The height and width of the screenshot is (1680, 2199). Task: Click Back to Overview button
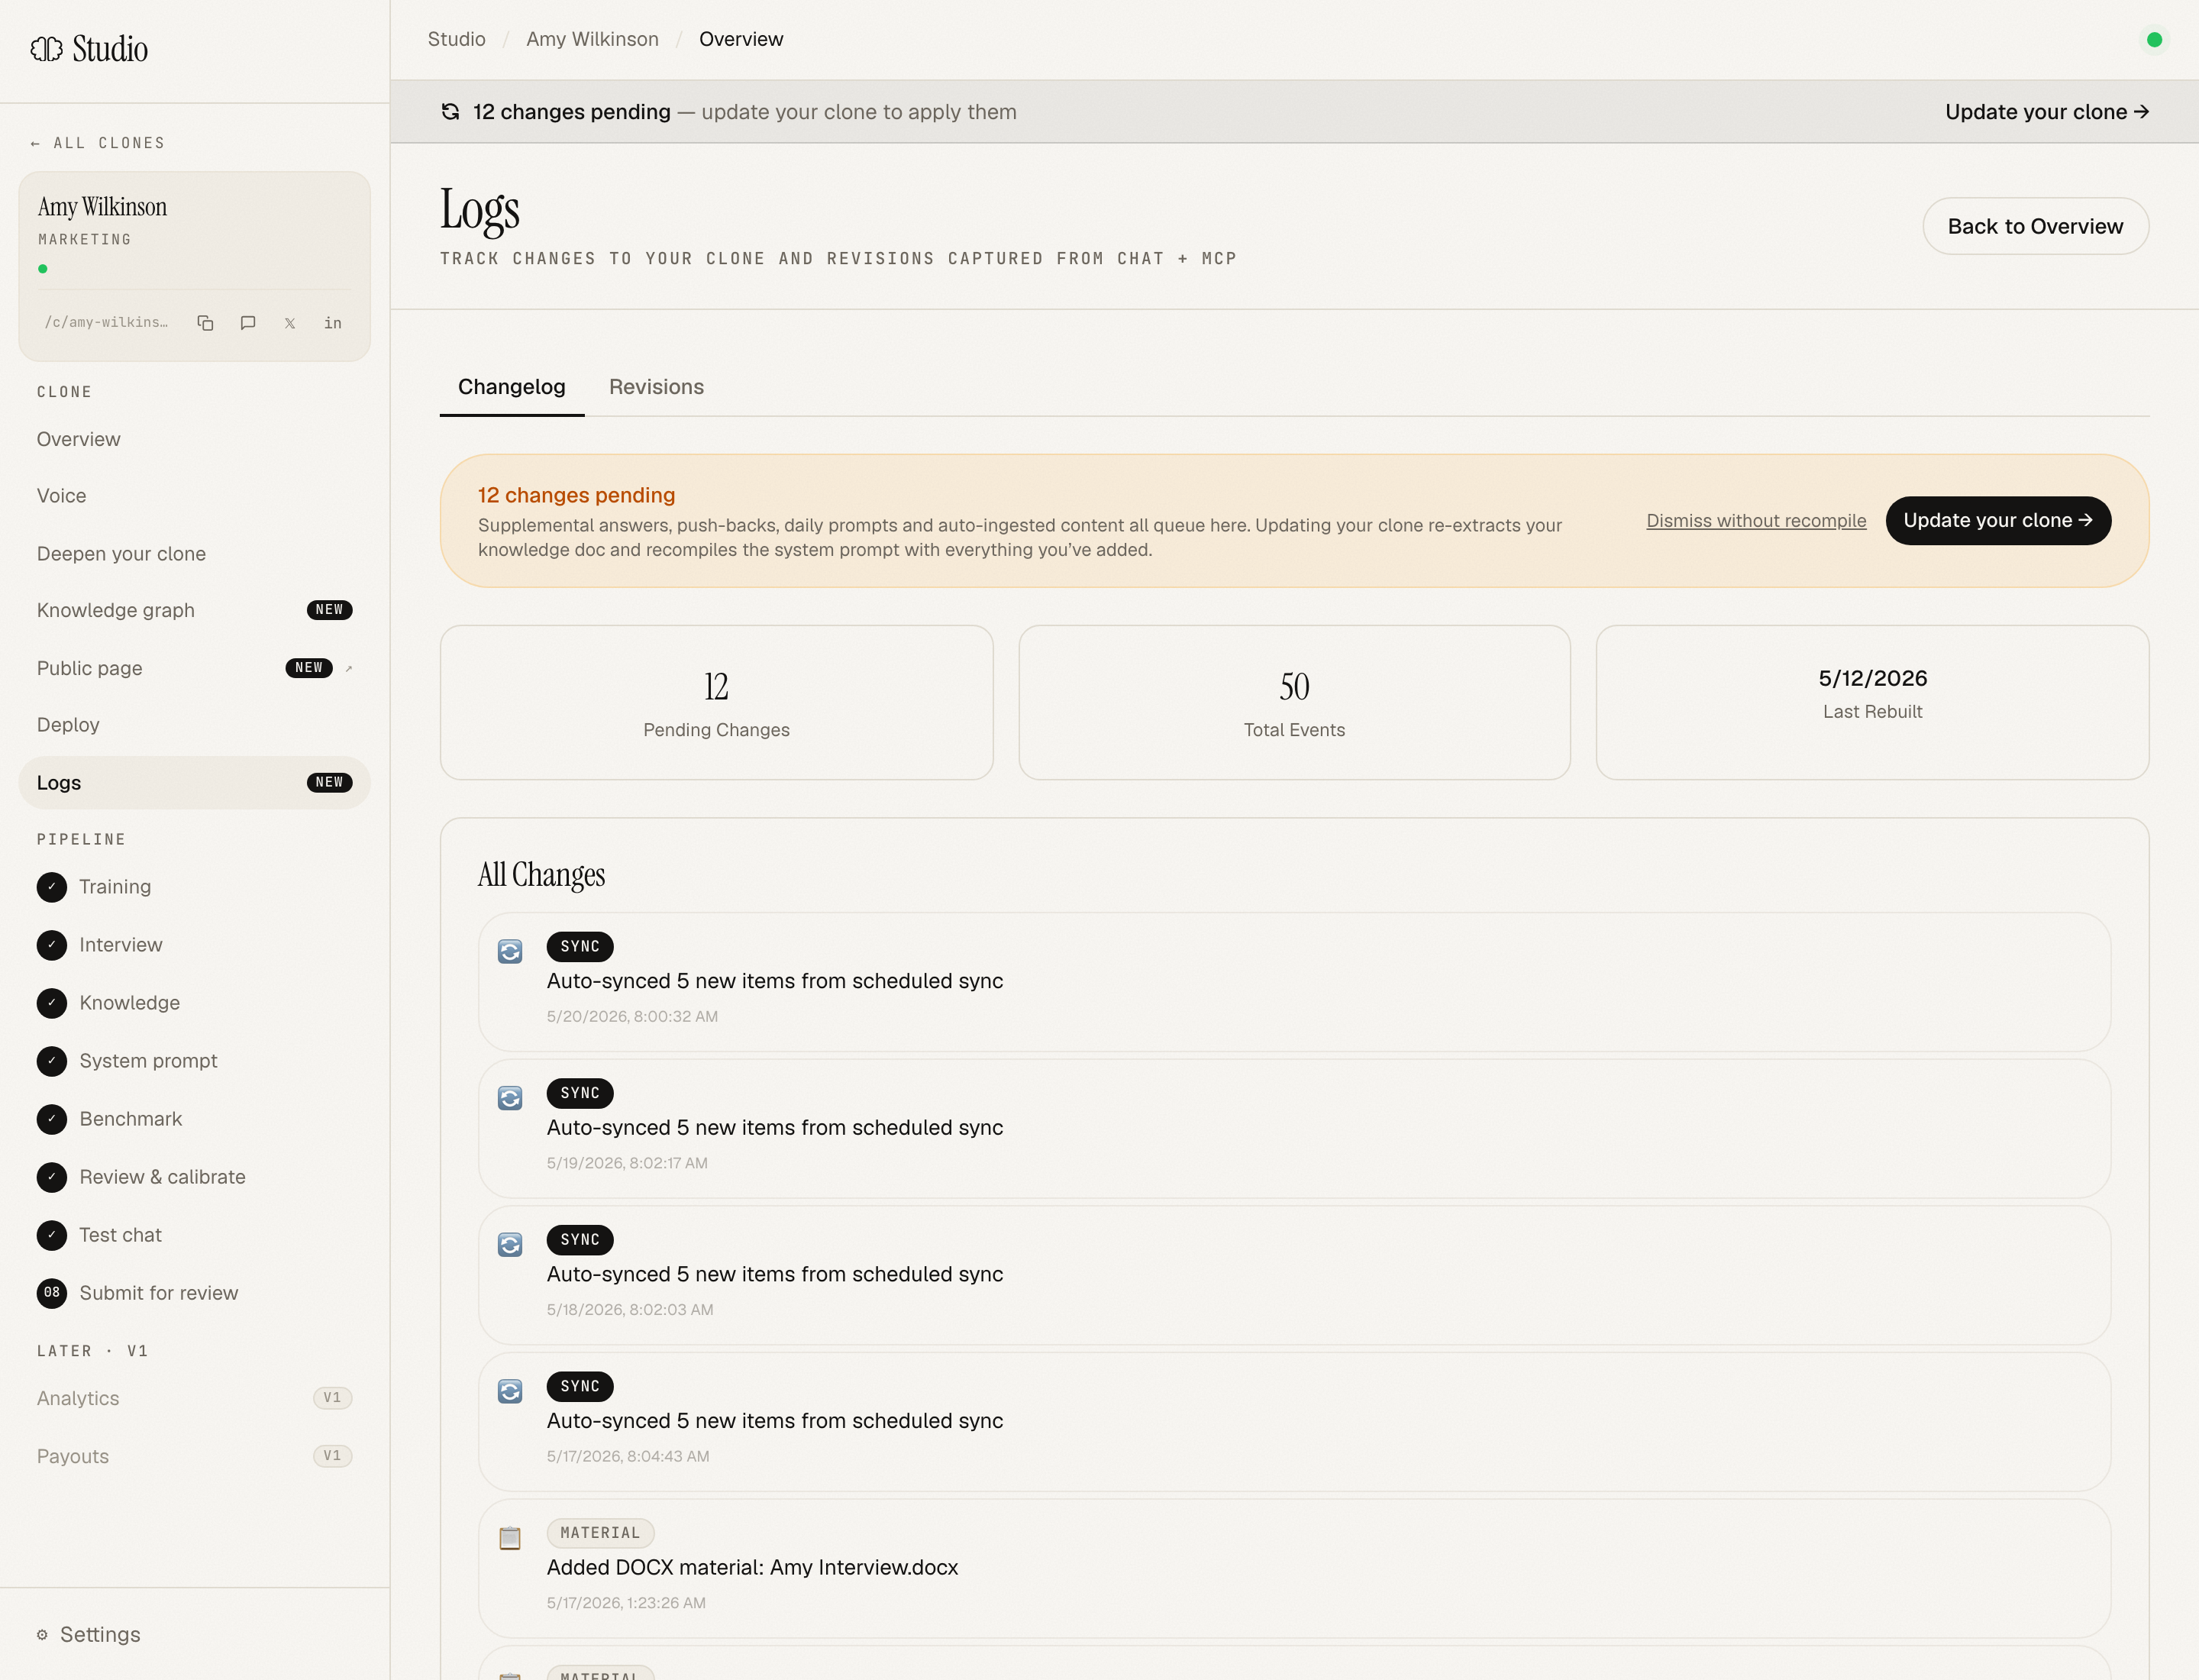[2035, 226]
